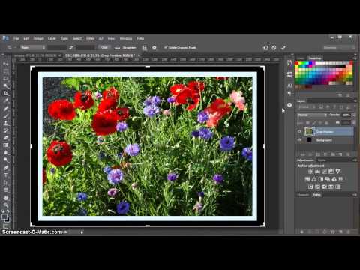This screenshot has width=360, height=270.
Task: Cancel the crop operation icon
Action: pos(274,47)
